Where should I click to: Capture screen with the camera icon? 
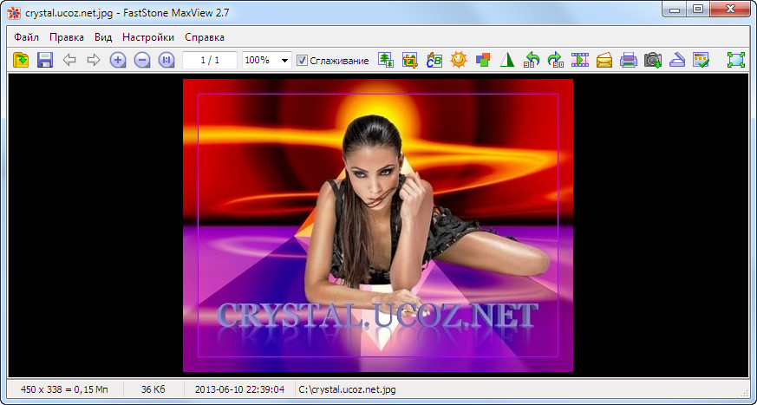(653, 60)
